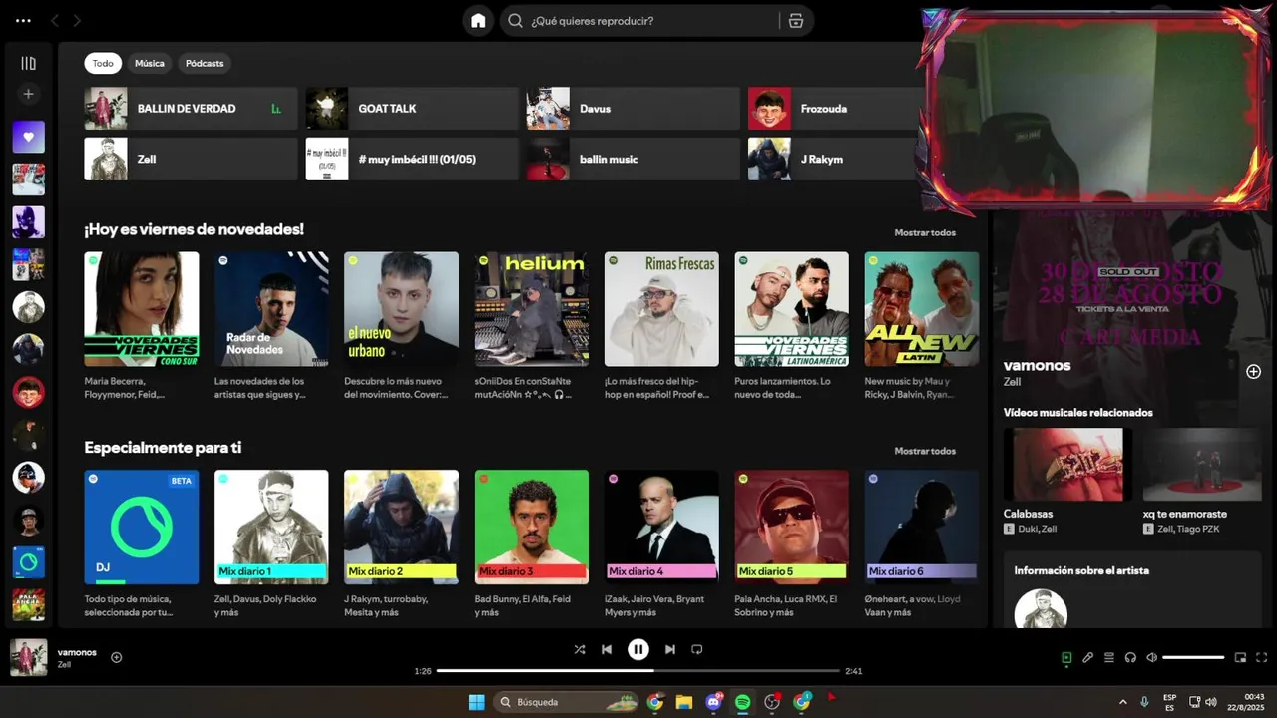The height and width of the screenshot is (718, 1277).
Task: Skip to previous track
Action: [x=606, y=649]
